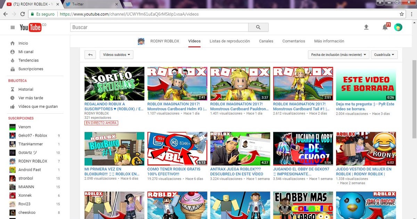The image size is (417, 219).
Task: Click the BloxBurg #1 thumbnail
Action: point(114,148)
